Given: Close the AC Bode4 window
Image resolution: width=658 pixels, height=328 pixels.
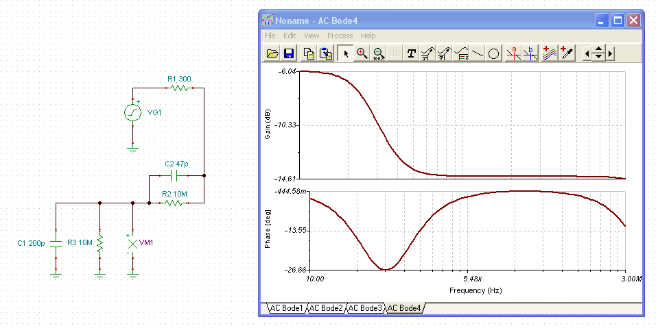Looking at the screenshot, I should point(633,20).
